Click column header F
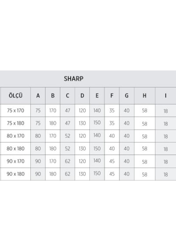This screenshot has height=251, width=176. [112, 96]
